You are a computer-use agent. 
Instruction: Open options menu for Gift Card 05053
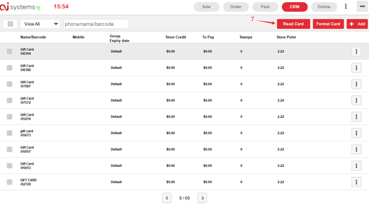[357, 166]
